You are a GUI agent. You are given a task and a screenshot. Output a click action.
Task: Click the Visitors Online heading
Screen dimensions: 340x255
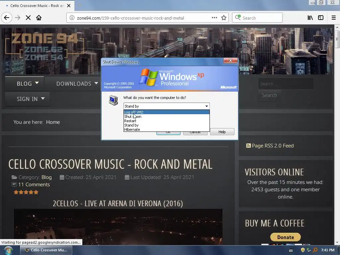coord(274,172)
